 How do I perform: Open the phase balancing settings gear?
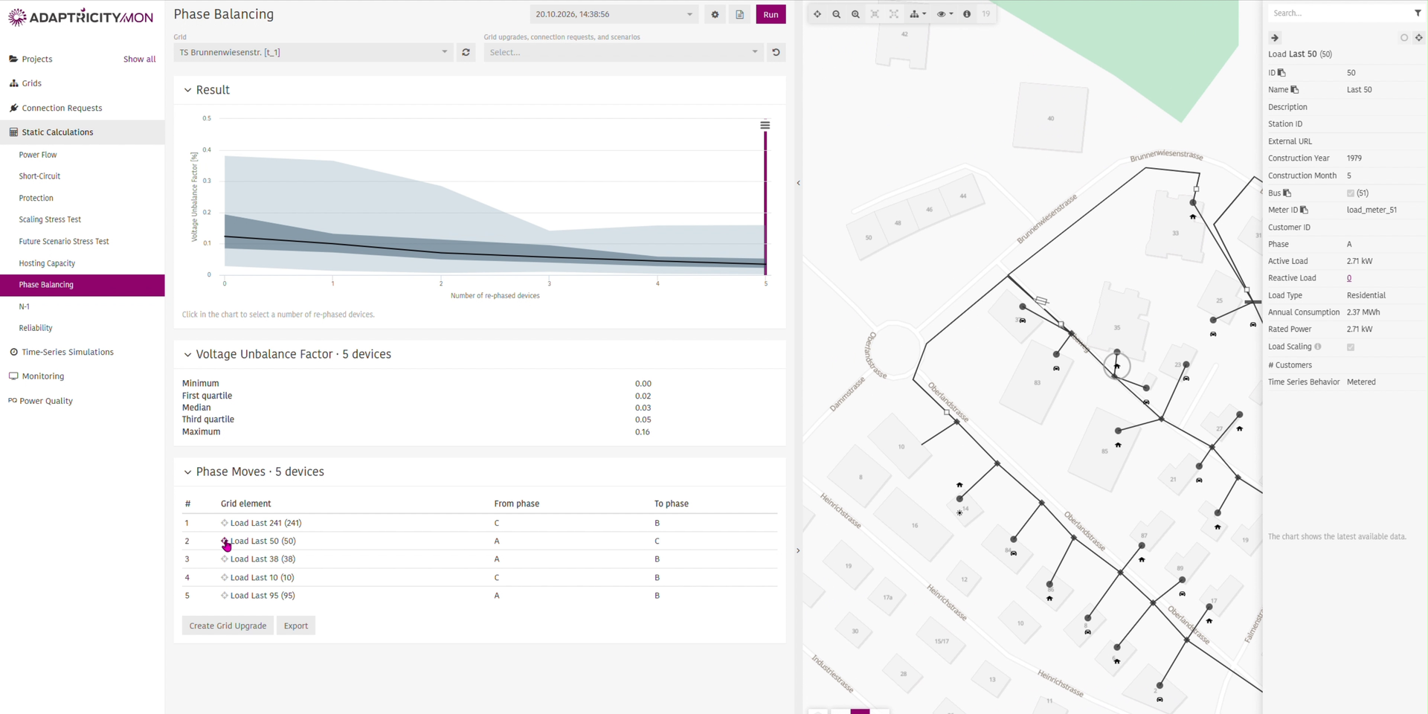715,14
